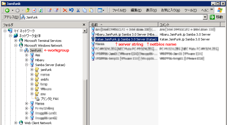Click the Hibaru computer icon in tree
Viewport: 227px width, 125px height.
(32, 60)
